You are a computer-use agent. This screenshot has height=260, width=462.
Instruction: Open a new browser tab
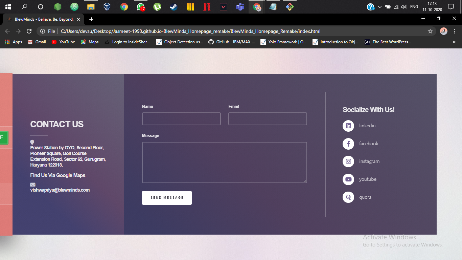point(91,19)
